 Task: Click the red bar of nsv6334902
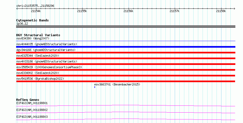(126, 76)
